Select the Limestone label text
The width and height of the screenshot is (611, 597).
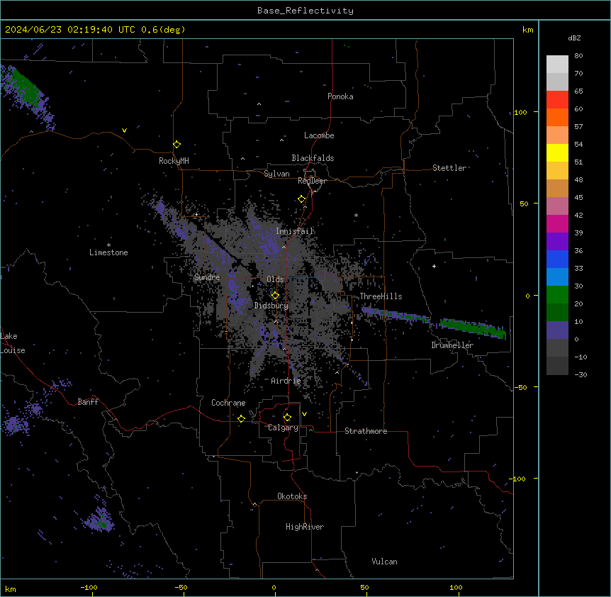108,252
